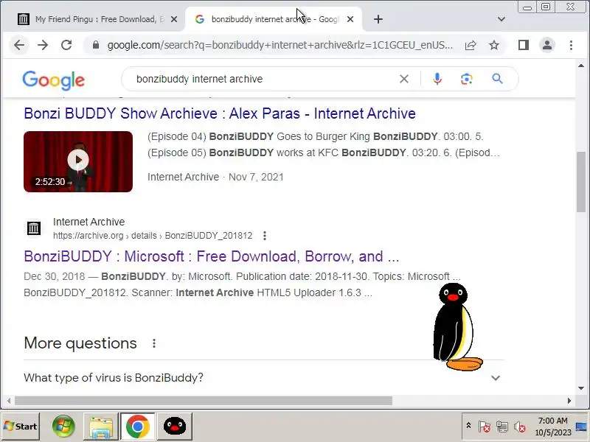Click the Internet Archive favicon in result

pyautogui.click(x=33, y=228)
